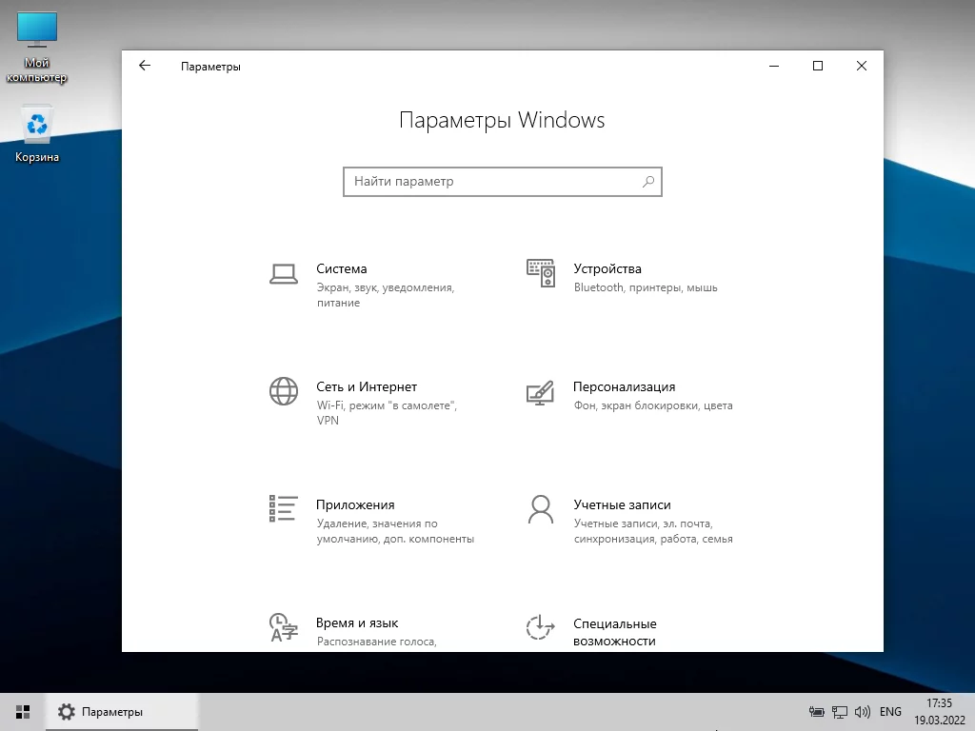Click the network tray icon
This screenshot has width=975, height=731.
(840, 712)
